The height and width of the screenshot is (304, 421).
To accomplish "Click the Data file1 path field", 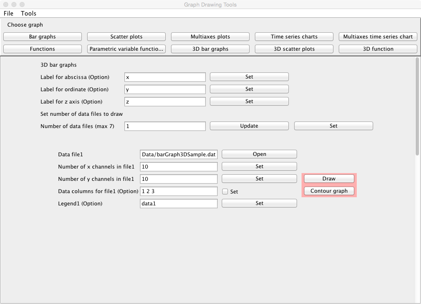I will click(179, 154).
